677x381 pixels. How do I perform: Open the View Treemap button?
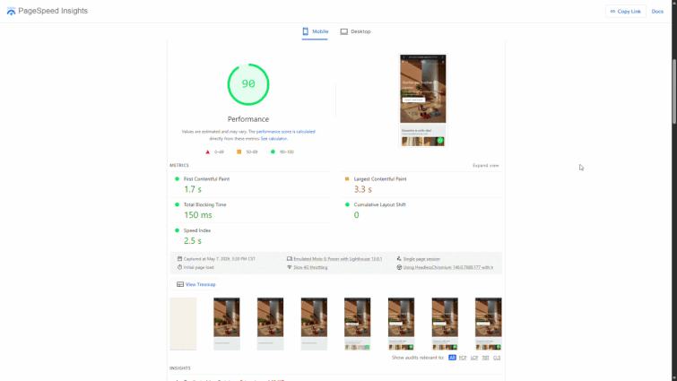coord(195,284)
